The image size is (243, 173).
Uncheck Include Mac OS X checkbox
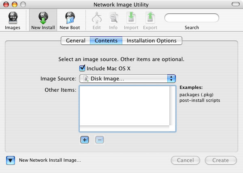tap(82, 68)
